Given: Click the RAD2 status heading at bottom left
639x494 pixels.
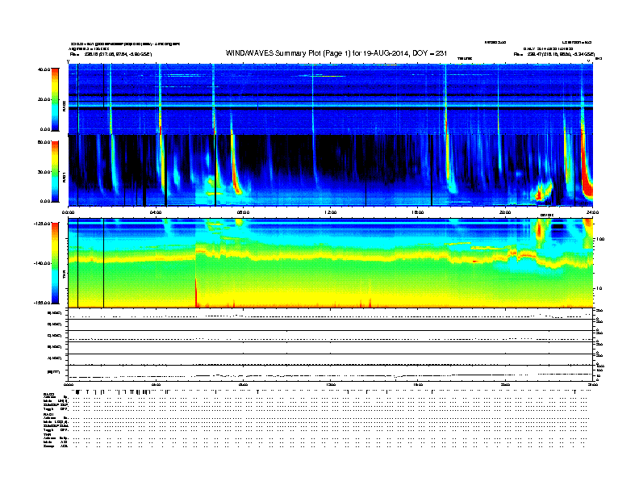Looking at the screenshot, I should pos(48,394).
